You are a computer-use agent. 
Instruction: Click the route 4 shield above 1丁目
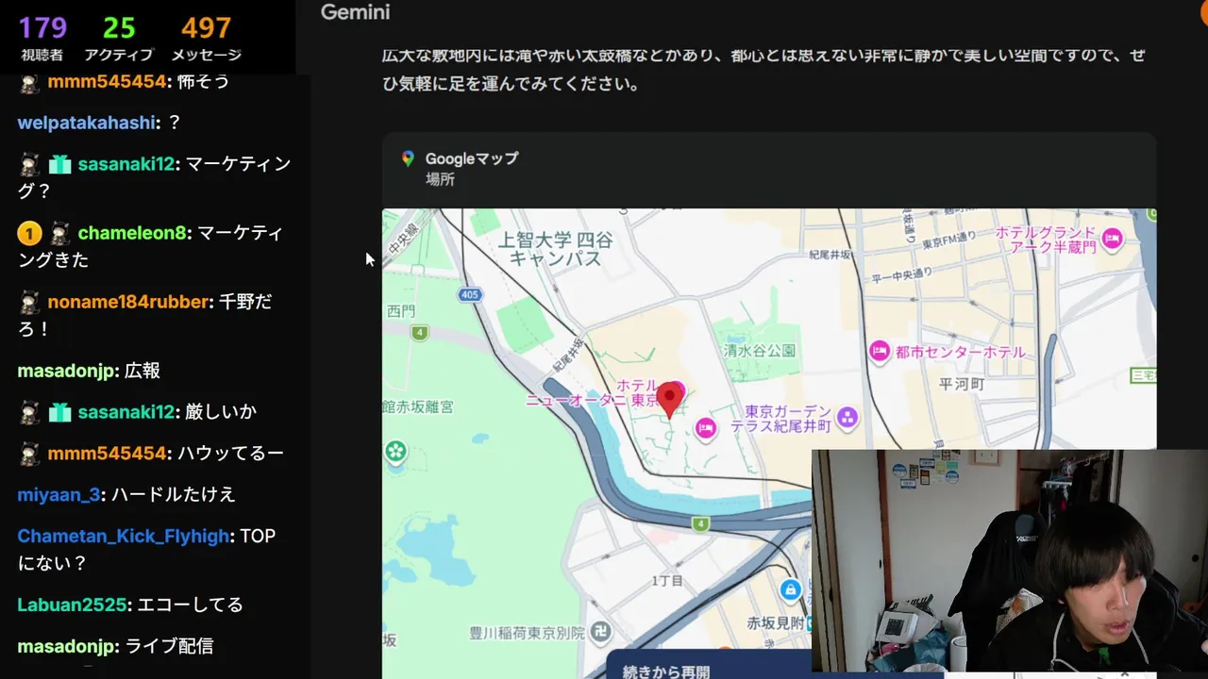tap(699, 523)
